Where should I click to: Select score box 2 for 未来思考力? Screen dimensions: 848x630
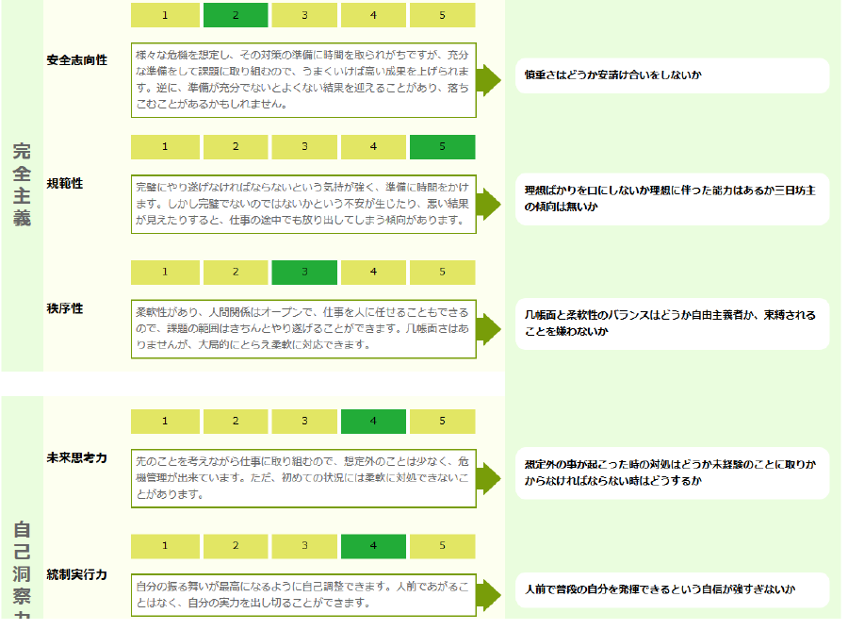point(236,422)
